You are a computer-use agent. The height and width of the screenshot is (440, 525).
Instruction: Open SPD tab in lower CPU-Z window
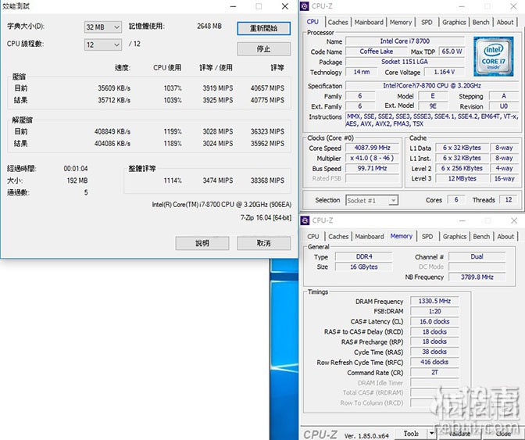[427, 236]
